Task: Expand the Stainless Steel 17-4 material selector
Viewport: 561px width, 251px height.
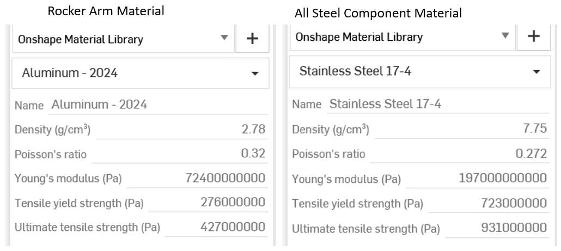Action: pos(418,71)
